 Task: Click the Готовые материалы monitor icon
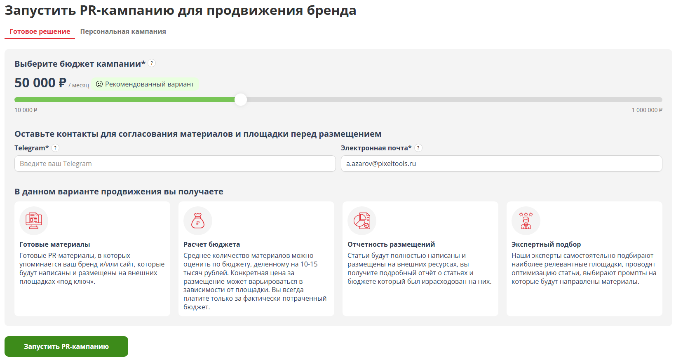coord(34,221)
